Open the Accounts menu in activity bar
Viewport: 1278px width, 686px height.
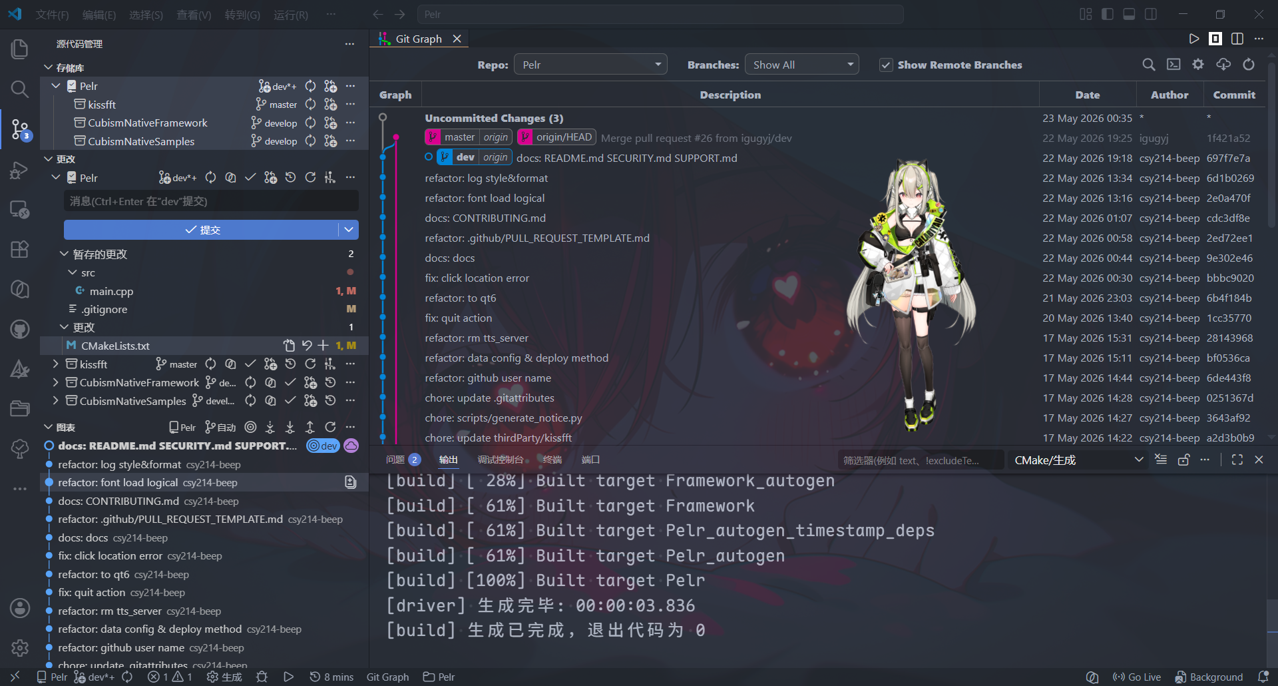20,607
